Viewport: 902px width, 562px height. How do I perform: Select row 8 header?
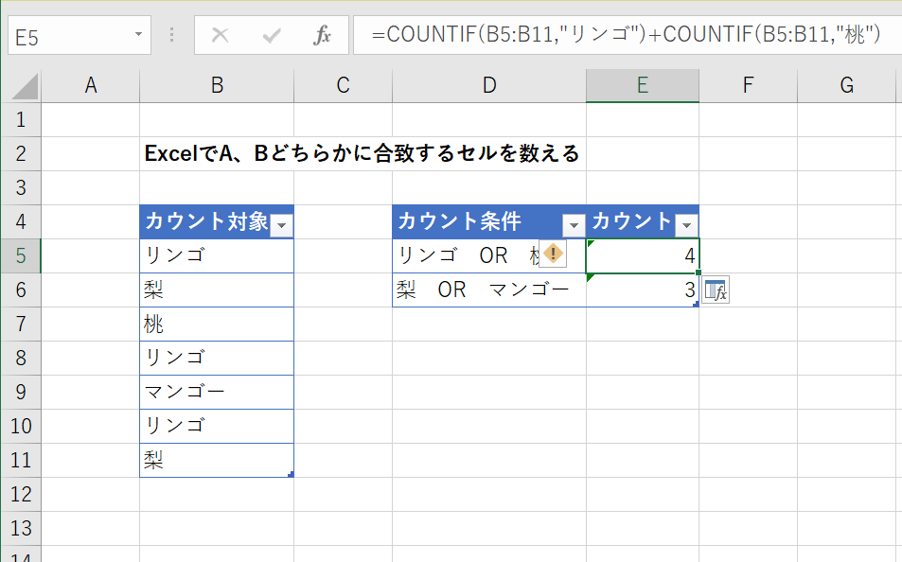21,358
